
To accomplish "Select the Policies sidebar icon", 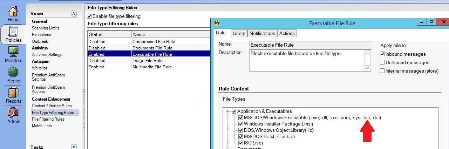I will (13, 32).
